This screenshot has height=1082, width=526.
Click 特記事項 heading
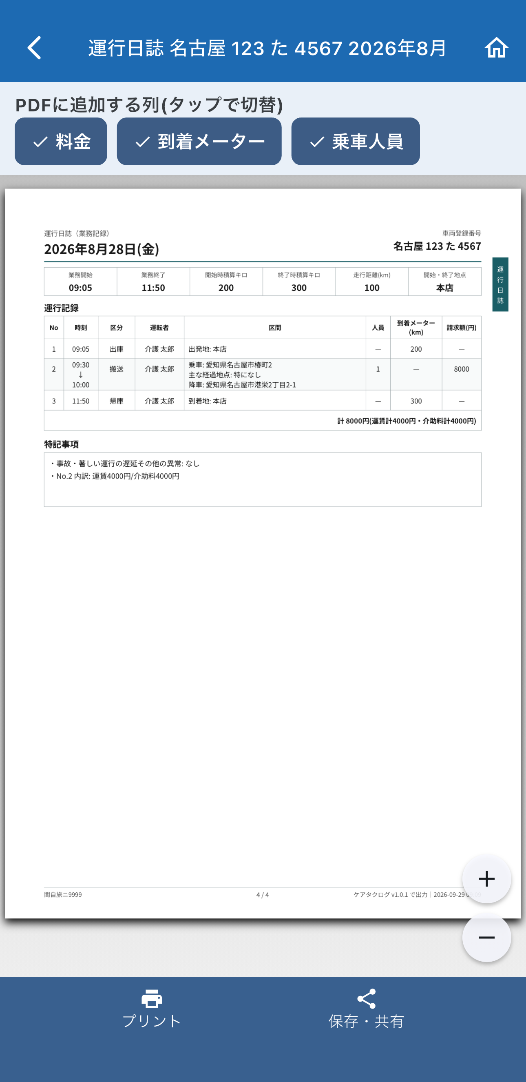click(x=61, y=444)
